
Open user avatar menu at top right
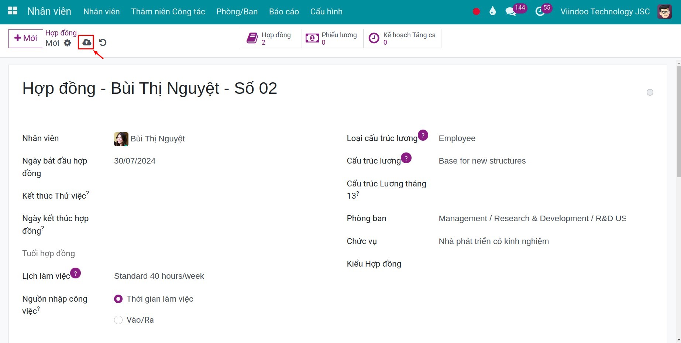664,11
